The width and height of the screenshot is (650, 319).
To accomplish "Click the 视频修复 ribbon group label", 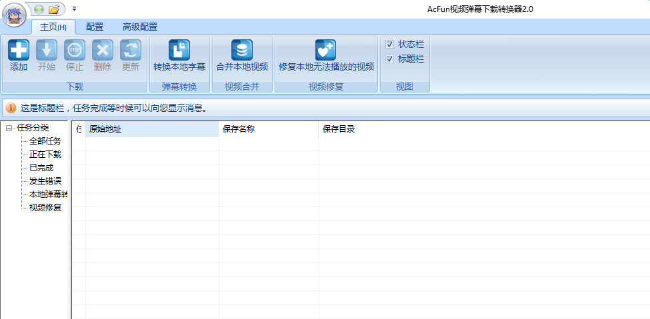I will 326,87.
